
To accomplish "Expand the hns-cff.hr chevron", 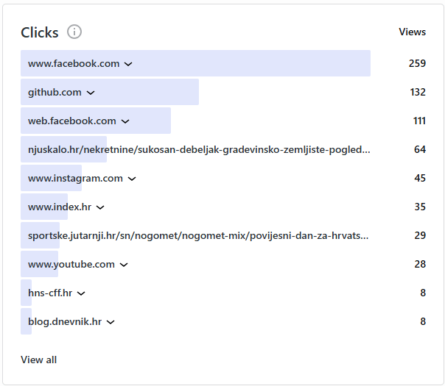I will pyautogui.click(x=81, y=293).
